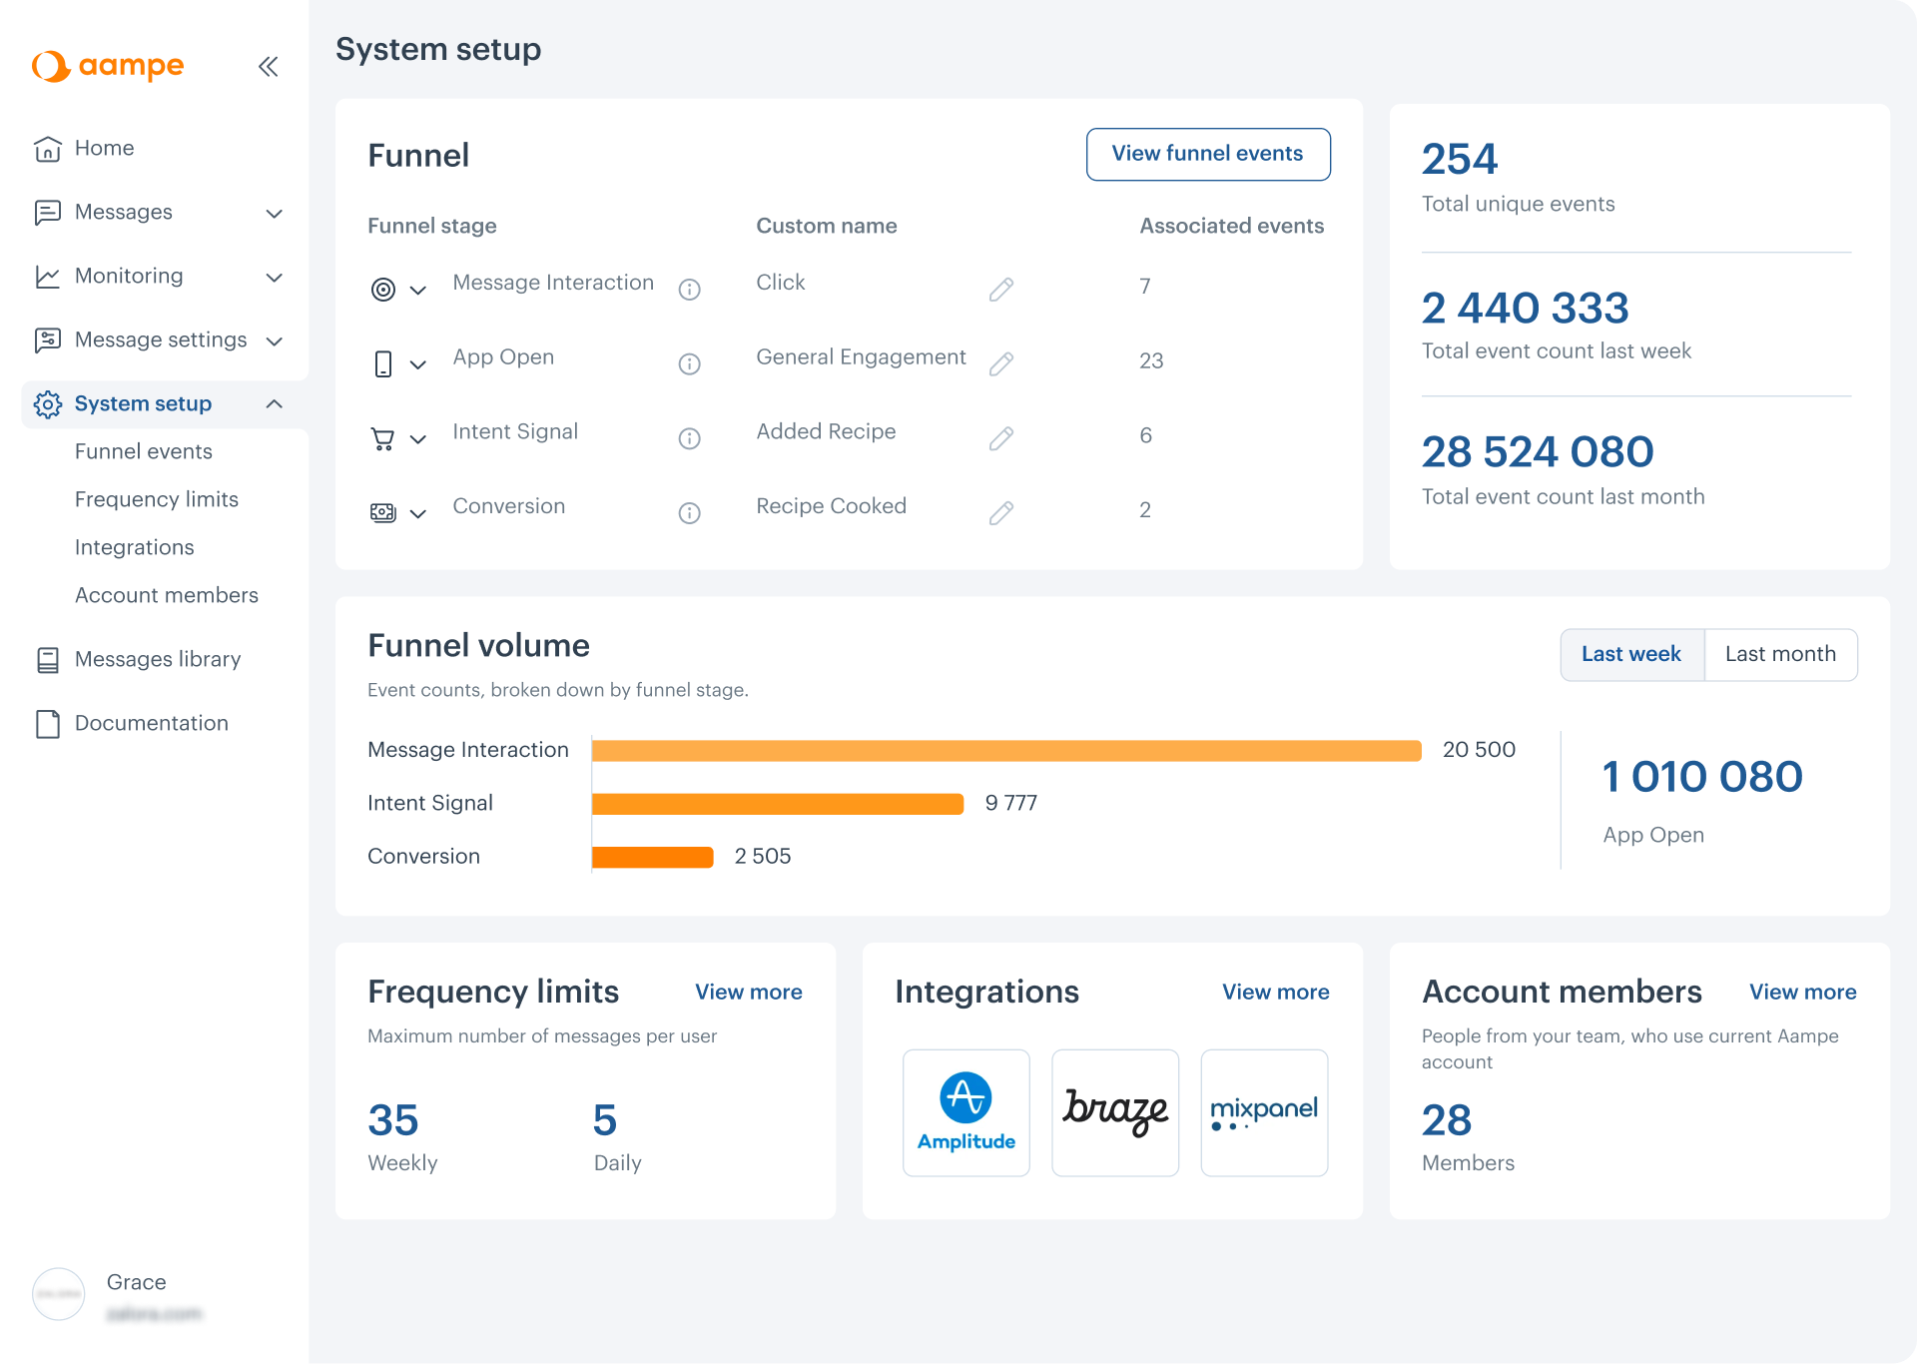Open Funnel events from the sidebar
The height and width of the screenshot is (1364, 1917).
pyautogui.click(x=143, y=451)
